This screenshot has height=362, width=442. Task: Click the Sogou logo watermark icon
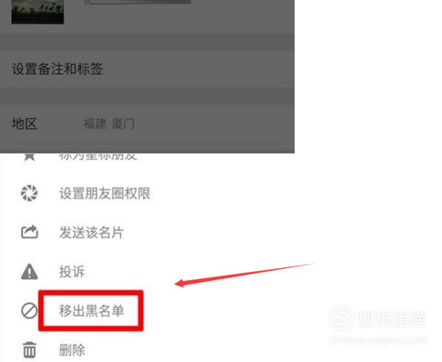pyautogui.click(x=342, y=319)
